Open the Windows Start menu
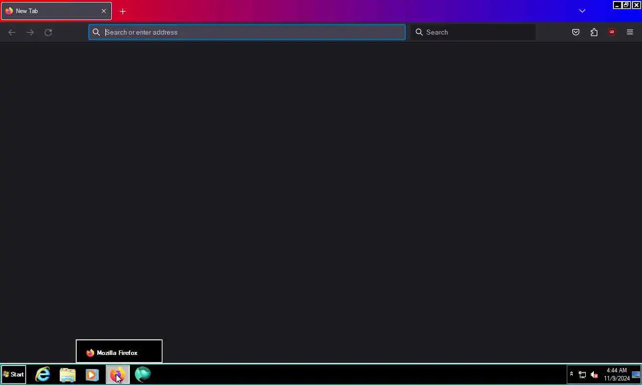The width and height of the screenshot is (642, 385). 14,374
